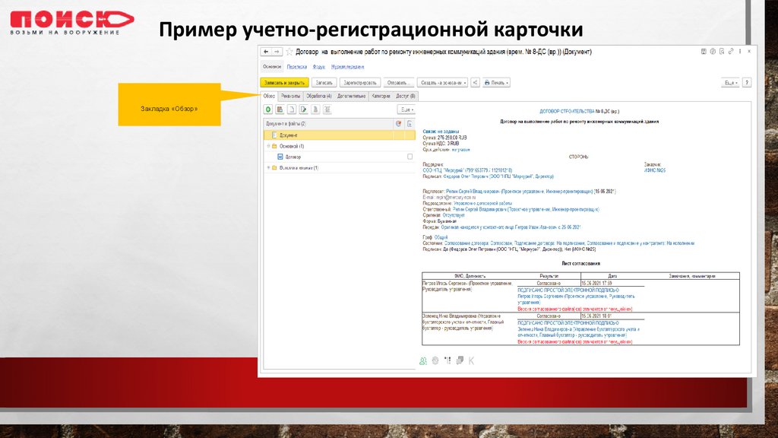The width and height of the screenshot is (778, 438).
Task: Open the Еще menu in the files toolbar
Action: pos(406,109)
